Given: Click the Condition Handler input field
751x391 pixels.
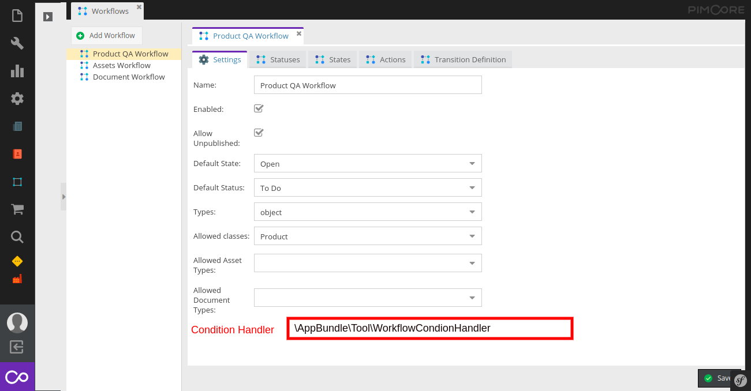Looking at the screenshot, I should pos(429,328).
